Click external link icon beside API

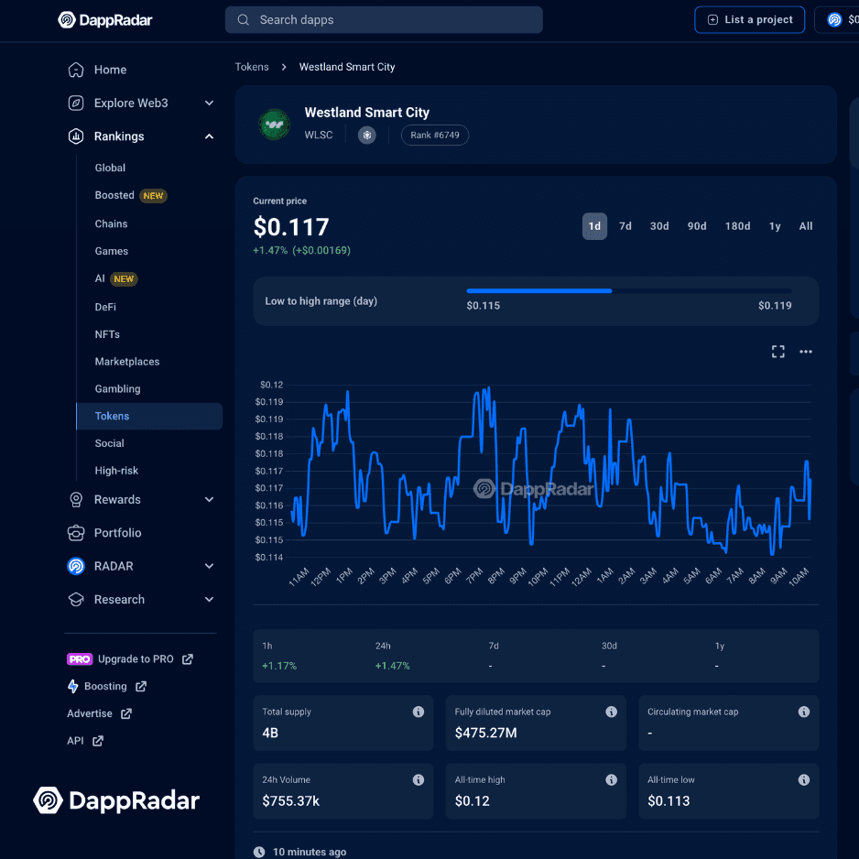pyautogui.click(x=97, y=741)
